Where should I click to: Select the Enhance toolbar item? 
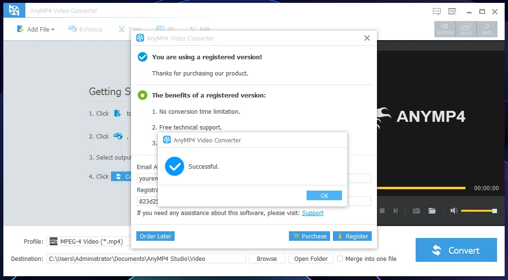pyautogui.click(x=85, y=29)
